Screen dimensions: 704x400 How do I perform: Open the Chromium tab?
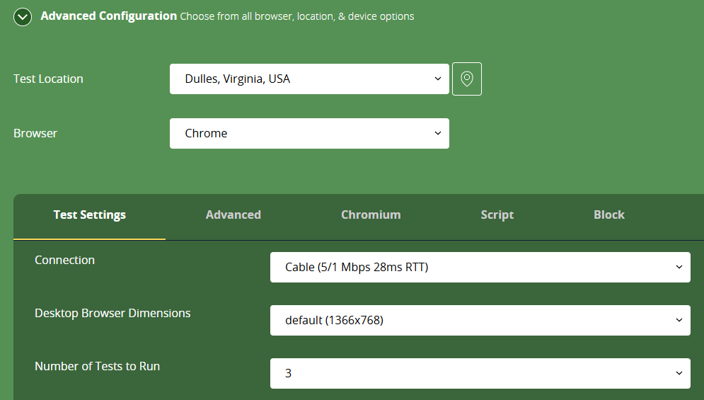click(371, 215)
